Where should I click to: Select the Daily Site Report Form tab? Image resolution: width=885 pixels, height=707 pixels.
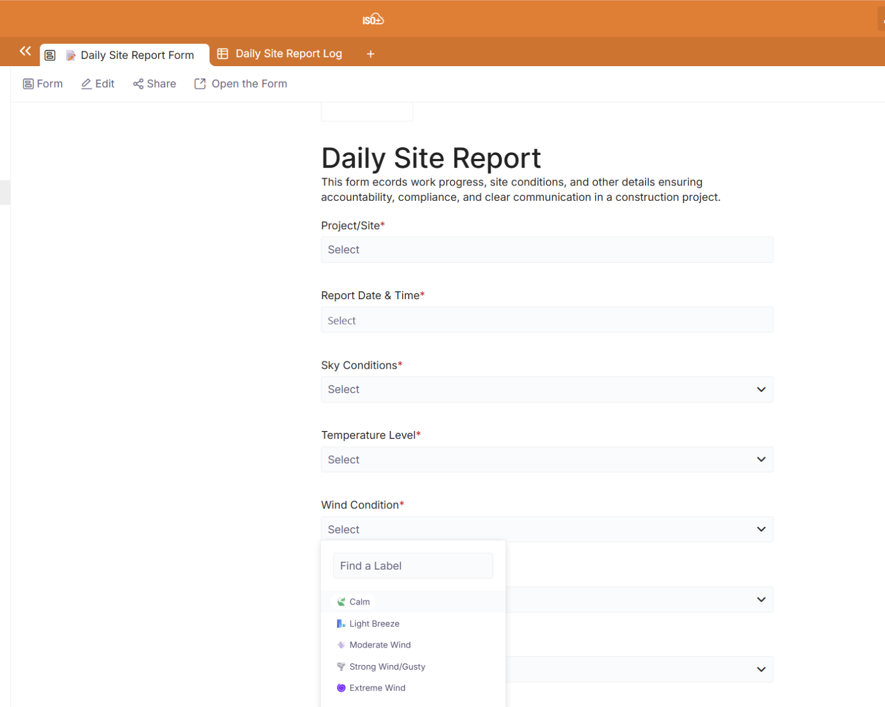tap(136, 55)
